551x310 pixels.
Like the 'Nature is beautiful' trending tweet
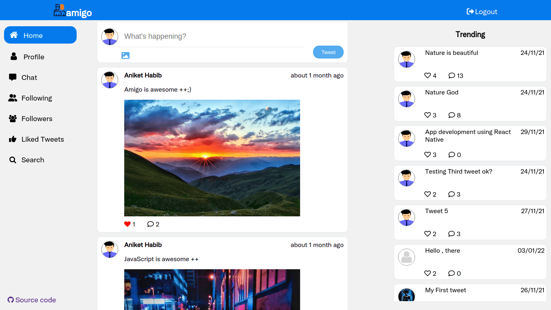[x=428, y=75]
